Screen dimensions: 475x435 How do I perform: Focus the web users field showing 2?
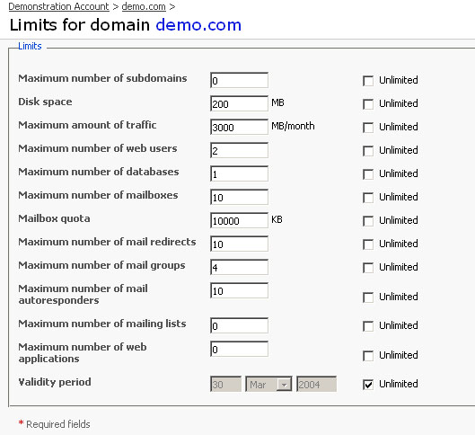tap(240, 150)
